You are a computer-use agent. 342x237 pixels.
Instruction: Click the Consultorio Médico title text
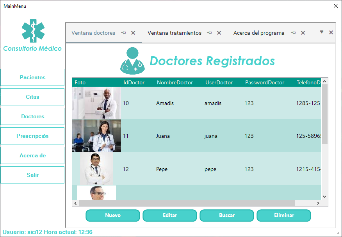32,48
